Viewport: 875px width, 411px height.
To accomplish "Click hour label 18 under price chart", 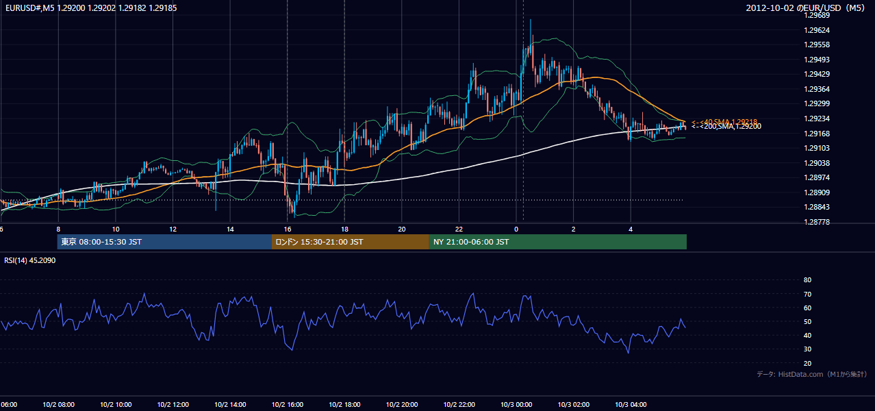I will click(344, 229).
